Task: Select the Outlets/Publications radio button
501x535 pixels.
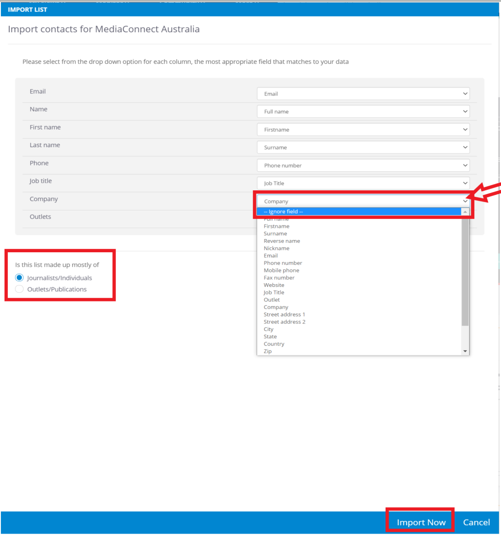Action: (x=20, y=289)
